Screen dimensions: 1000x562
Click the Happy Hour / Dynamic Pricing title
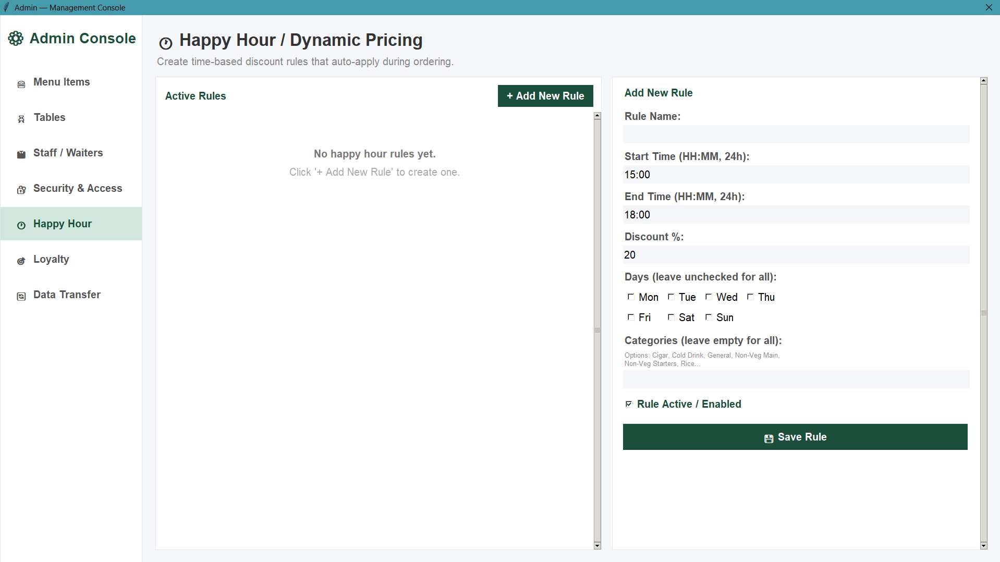pyautogui.click(x=301, y=40)
